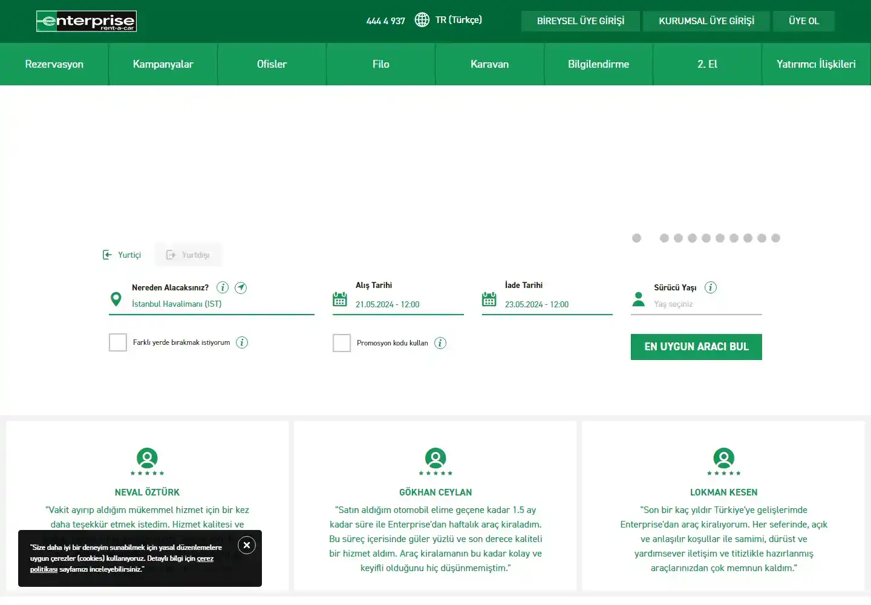Click BİREYSEL ÜYE GİRİŞİ button
This screenshot has height=605, width=871.
[x=581, y=21]
